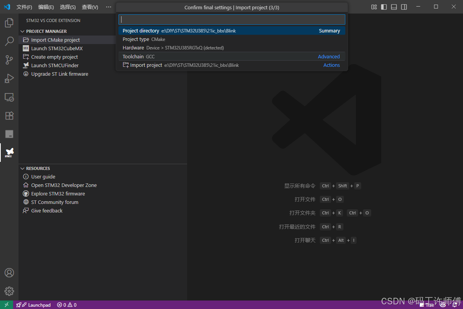Click STM32 VS CODE EXTENSION panel title
This screenshot has height=309, width=463.
coord(53,20)
